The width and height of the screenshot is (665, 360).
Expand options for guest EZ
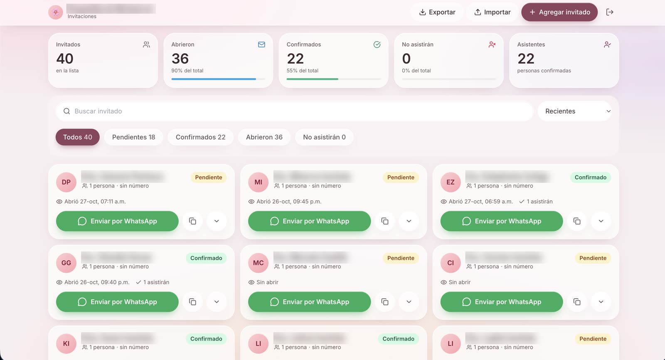601,221
